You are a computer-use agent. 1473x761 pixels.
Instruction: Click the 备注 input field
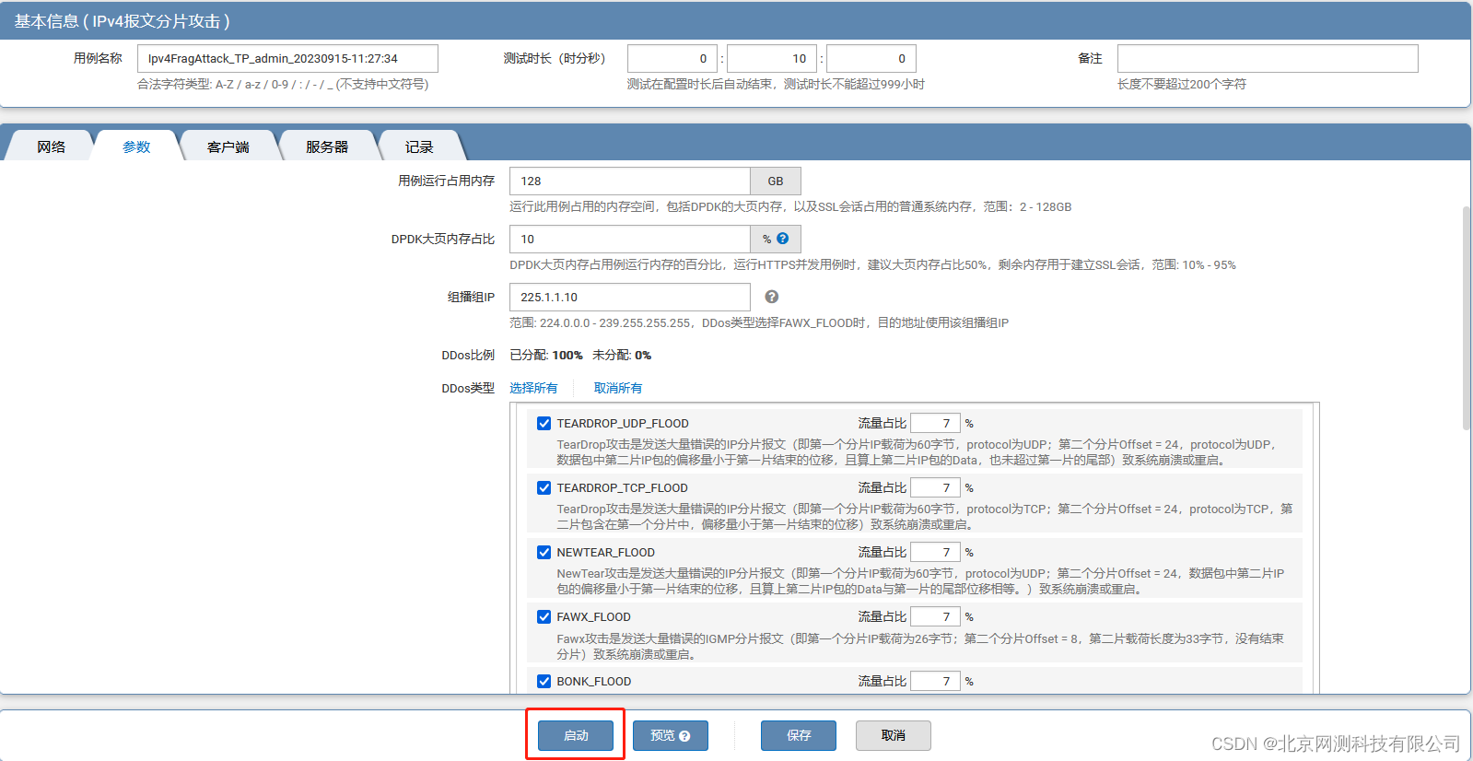(x=1268, y=58)
